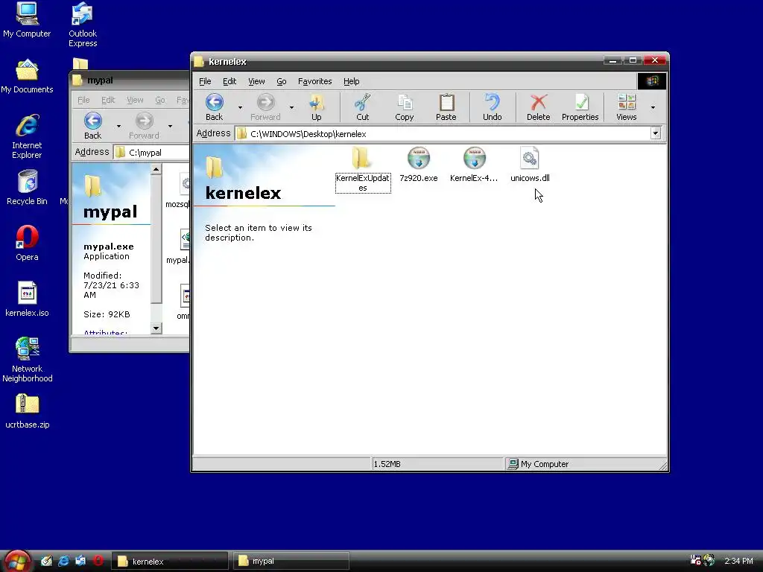Launch Outlook Express from quick launch
The width and height of the screenshot is (763, 572).
pyautogui.click(x=80, y=561)
